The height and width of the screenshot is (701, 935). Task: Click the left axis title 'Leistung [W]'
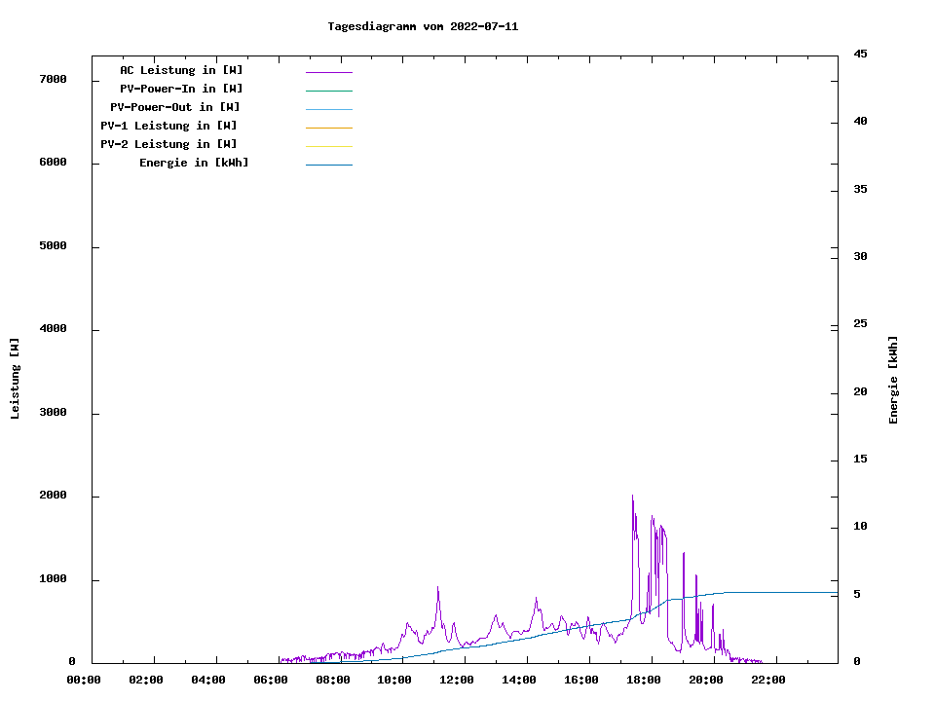click(15, 379)
